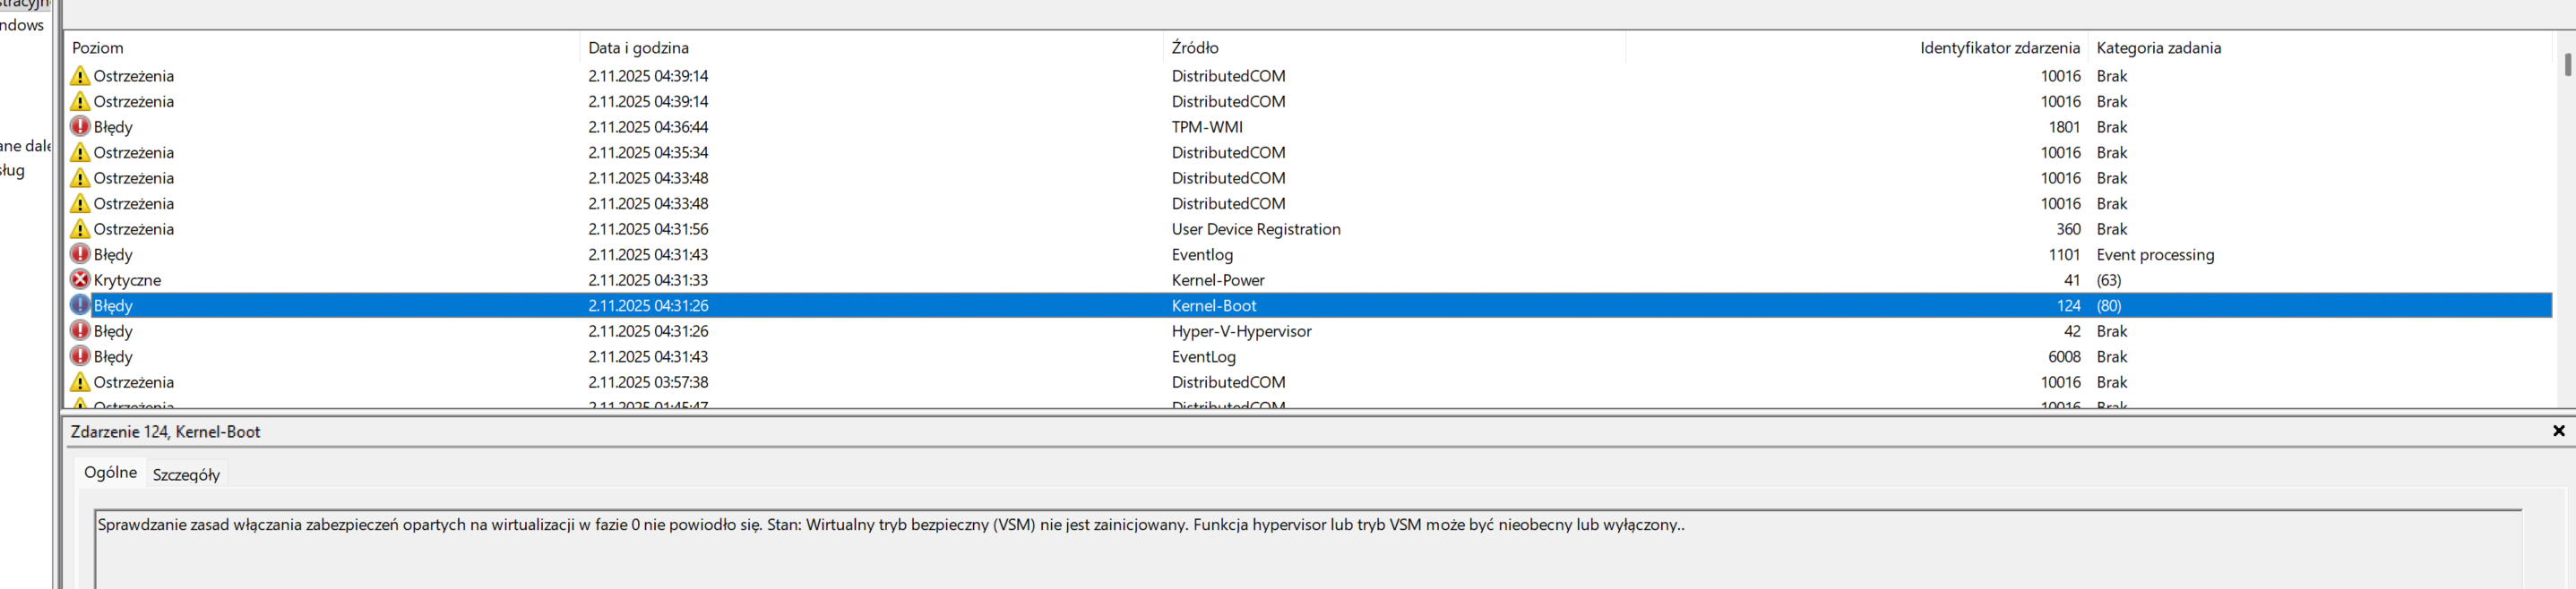2576x589 pixels.
Task: Sort by Kategoria zadania column header
Action: [x=2158, y=48]
